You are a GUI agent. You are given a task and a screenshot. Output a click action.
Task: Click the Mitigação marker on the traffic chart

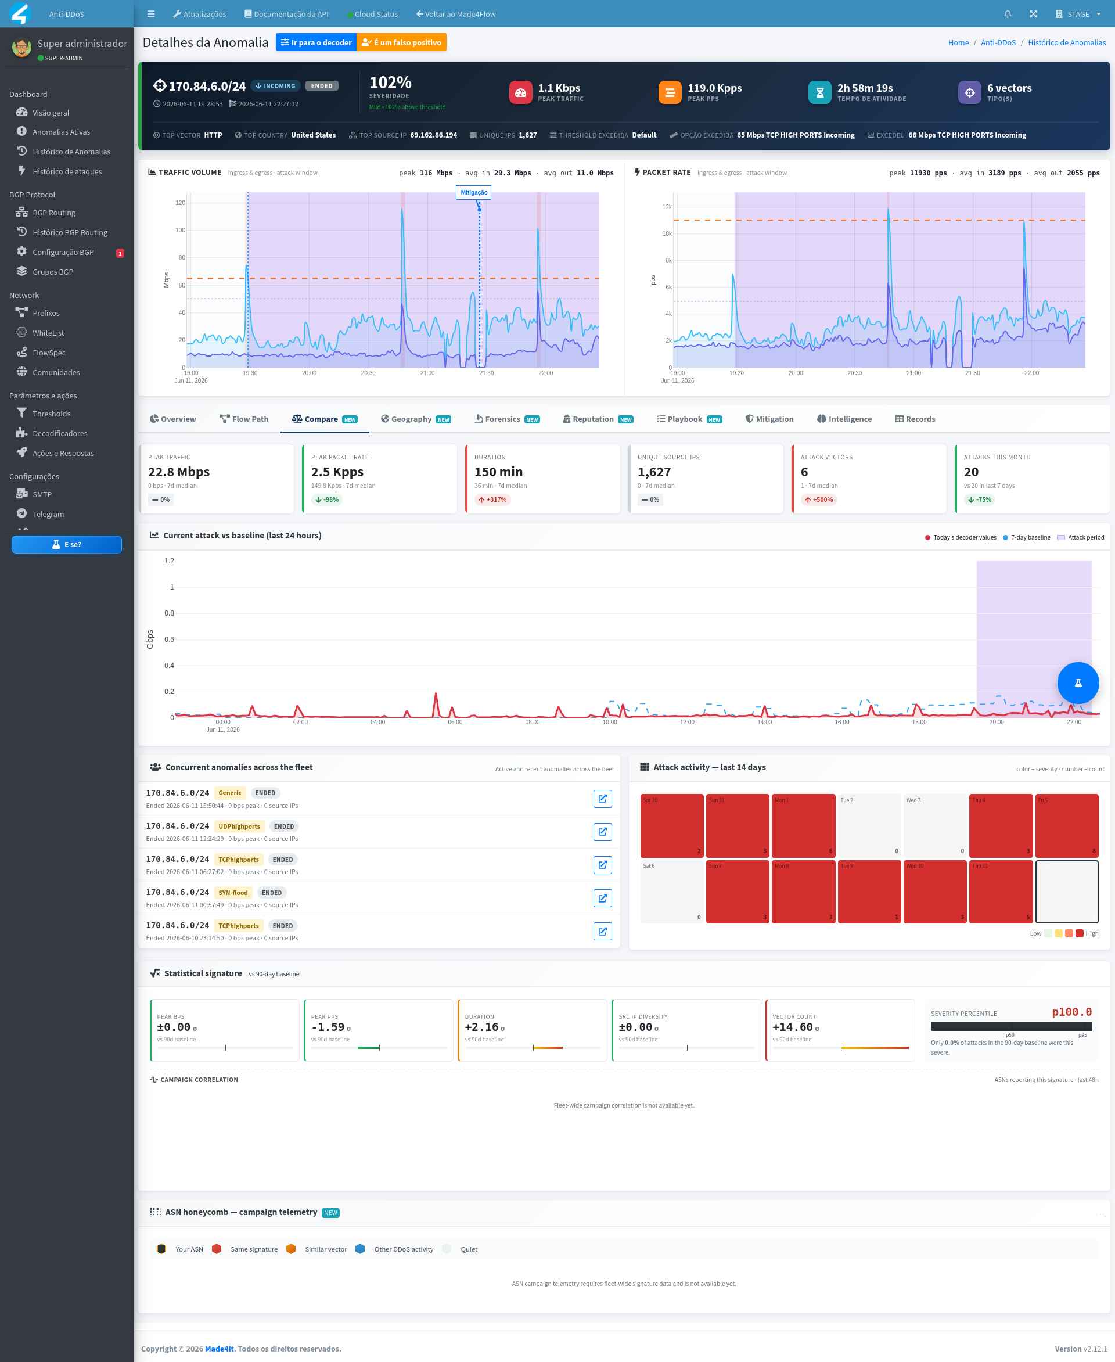[473, 193]
